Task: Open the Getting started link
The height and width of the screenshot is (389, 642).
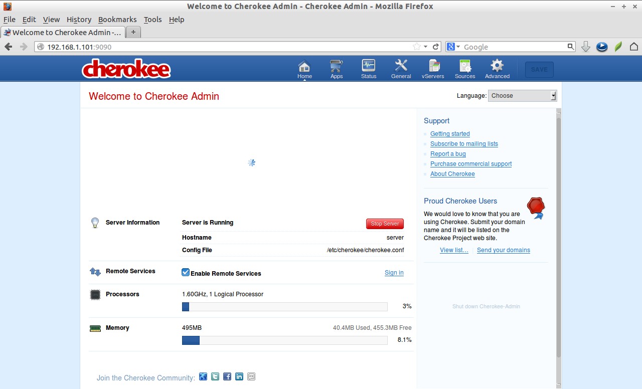Action: click(x=450, y=134)
